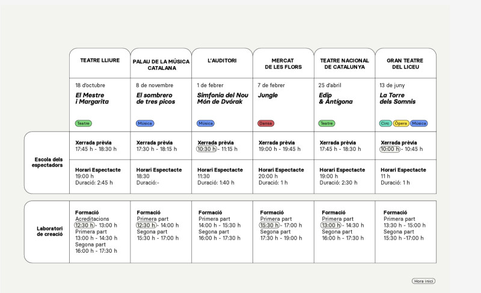Select the circled 10:00 h time in the Liceu column

click(x=390, y=149)
